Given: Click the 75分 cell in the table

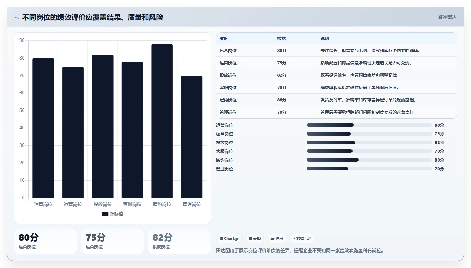Looking at the screenshot, I should click(282, 63).
